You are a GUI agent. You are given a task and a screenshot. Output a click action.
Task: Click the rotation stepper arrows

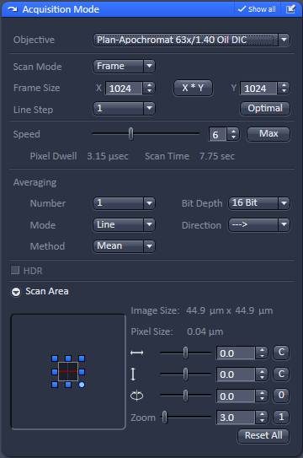(x=262, y=396)
